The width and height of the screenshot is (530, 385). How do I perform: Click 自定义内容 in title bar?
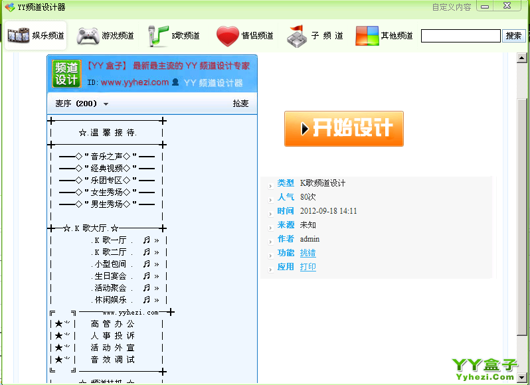[452, 7]
